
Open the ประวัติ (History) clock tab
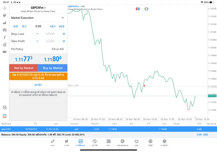coord(95,142)
